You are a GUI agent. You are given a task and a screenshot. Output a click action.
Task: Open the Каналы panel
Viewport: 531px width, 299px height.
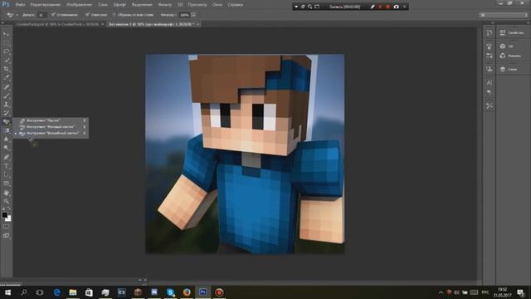pos(512,56)
